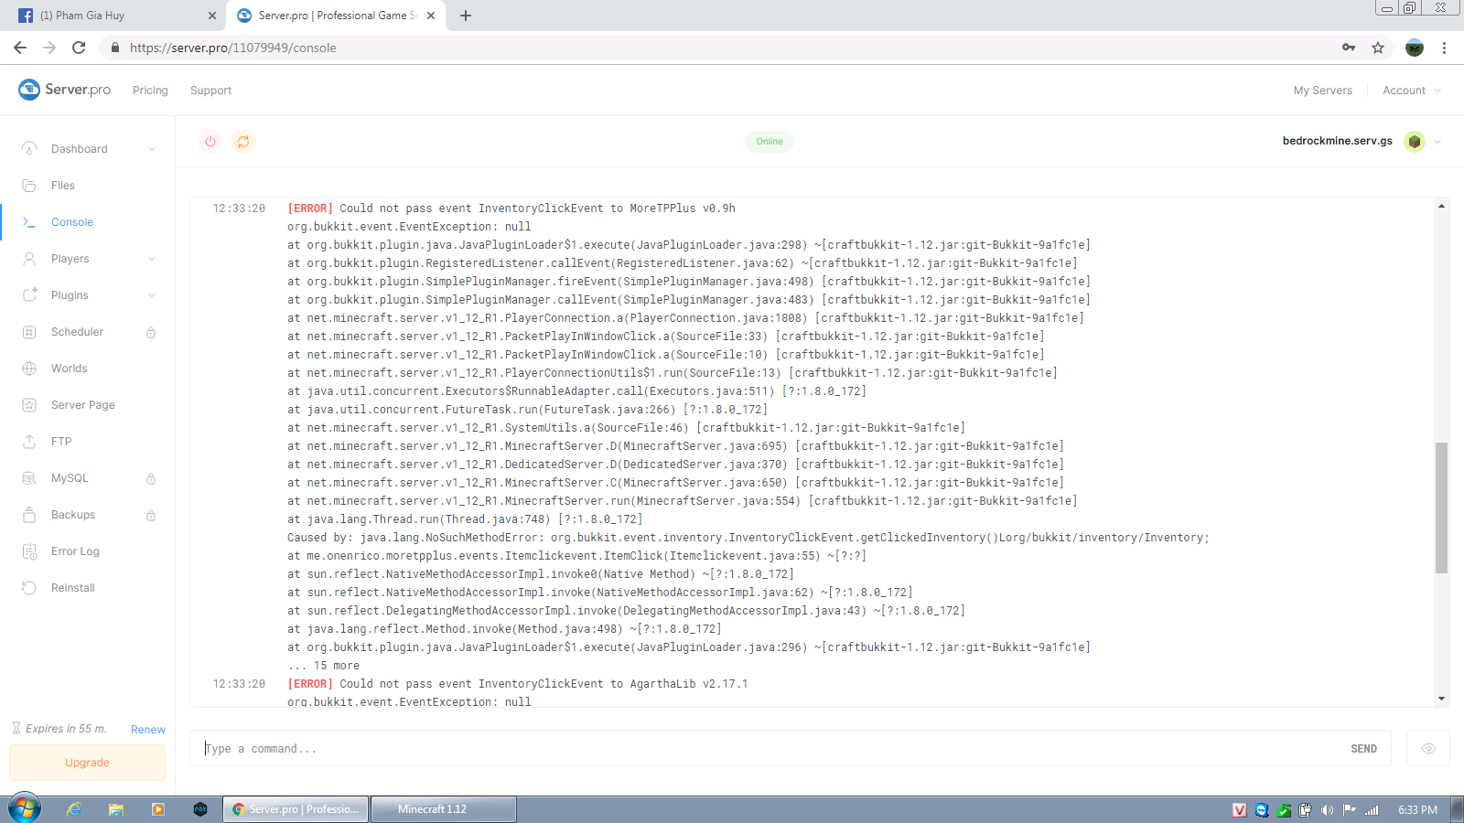Click the lock icon next to Scheduler
Viewport: 1464px width, 823px height.
coord(151,332)
